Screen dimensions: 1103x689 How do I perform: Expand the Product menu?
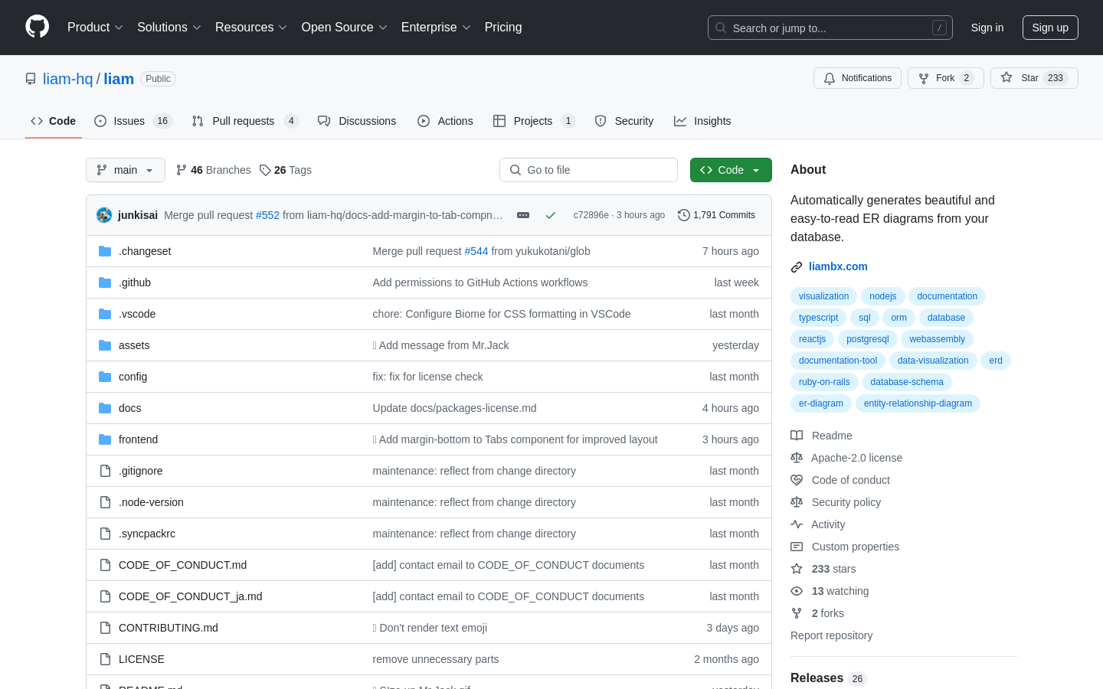95,28
